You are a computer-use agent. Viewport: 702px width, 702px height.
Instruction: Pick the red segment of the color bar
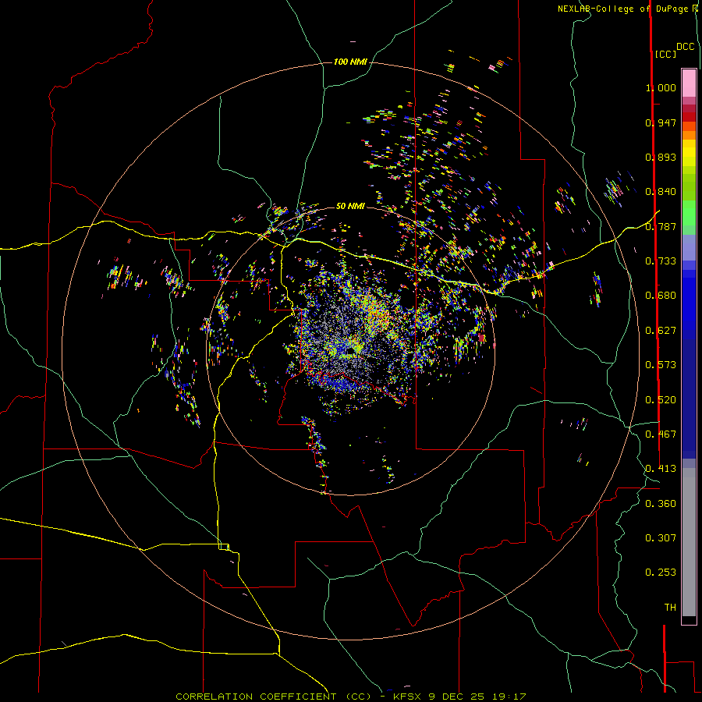pos(689,117)
